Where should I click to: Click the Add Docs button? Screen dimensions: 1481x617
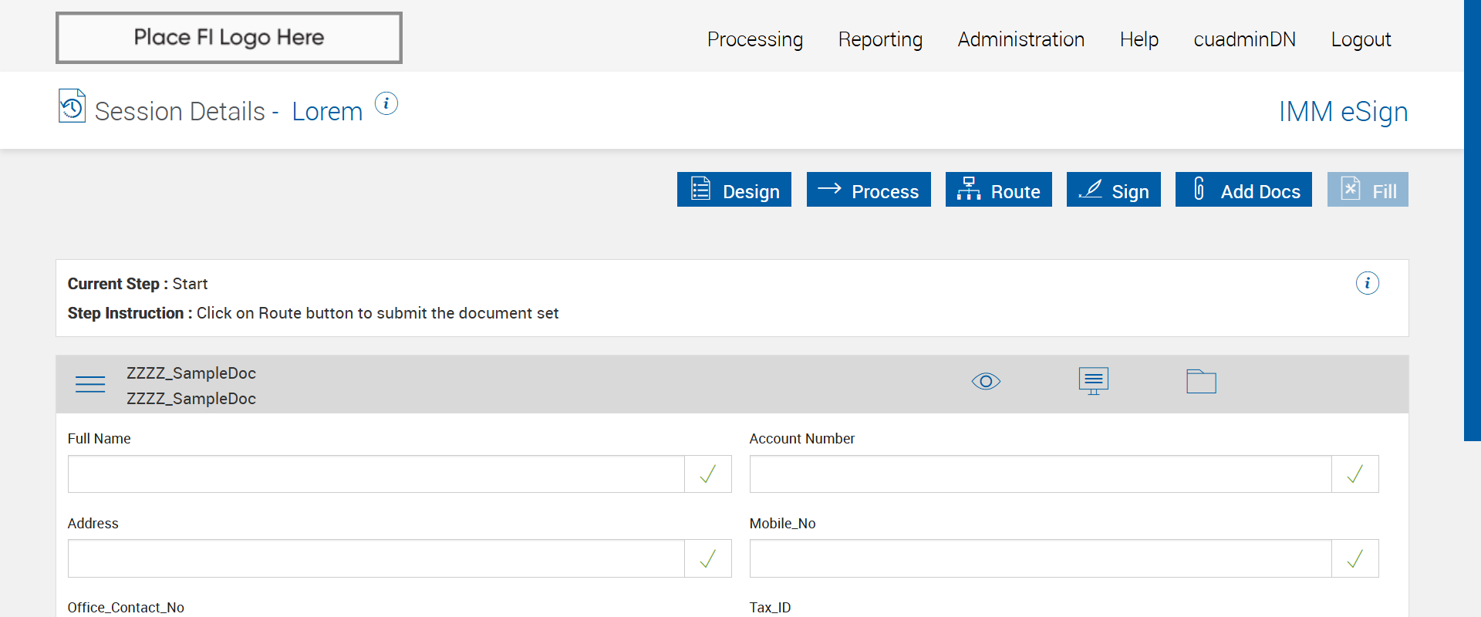tap(1243, 190)
